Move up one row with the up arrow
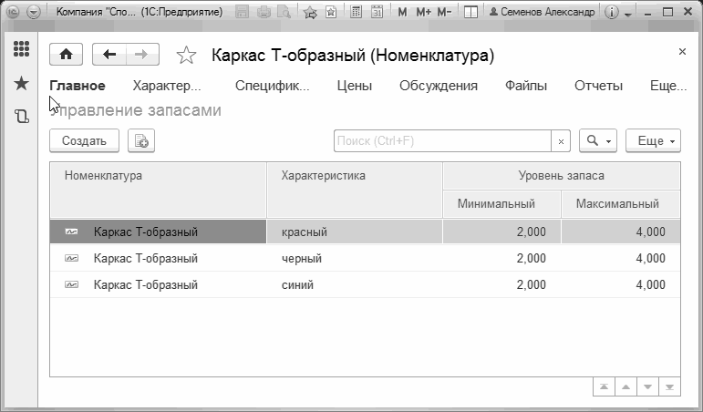 tap(625, 386)
